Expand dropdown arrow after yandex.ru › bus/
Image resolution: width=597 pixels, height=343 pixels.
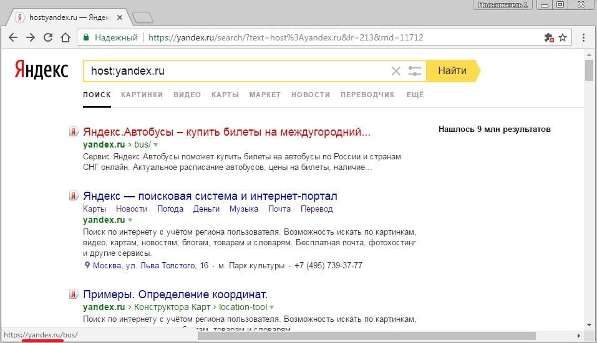156,144
